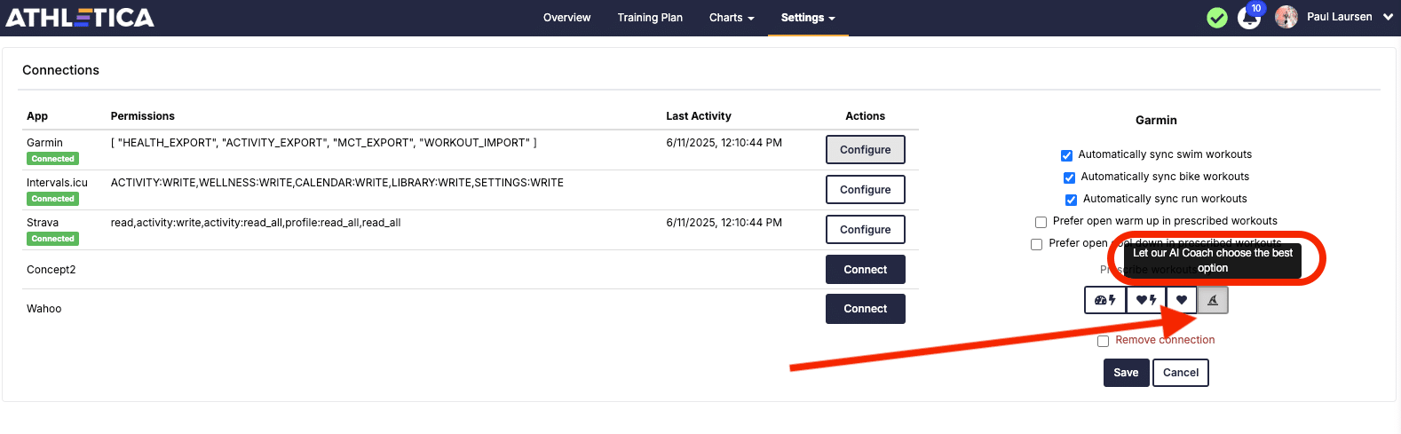Click the Garmin permissions text
This screenshot has width=1401, height=434.
[323, 143]
